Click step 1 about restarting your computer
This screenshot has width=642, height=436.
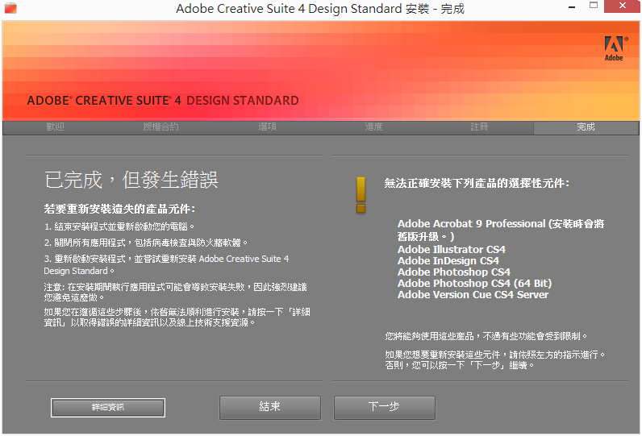pyautogui.click(x=119, y=226)
